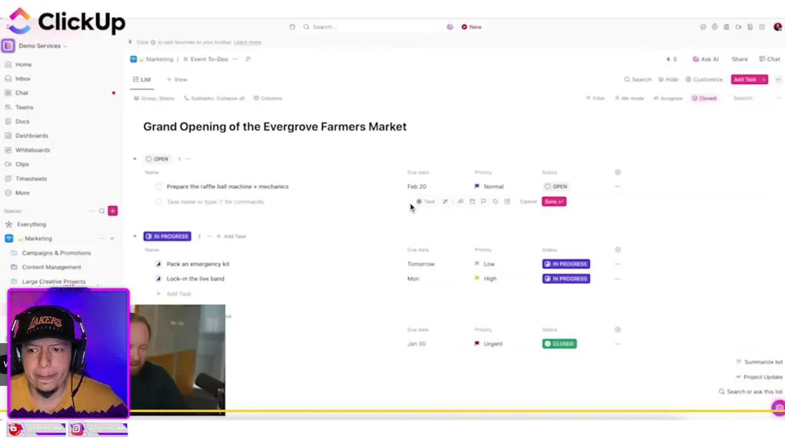Click the status circle of Pack an emergency kit

pos(158,264)
